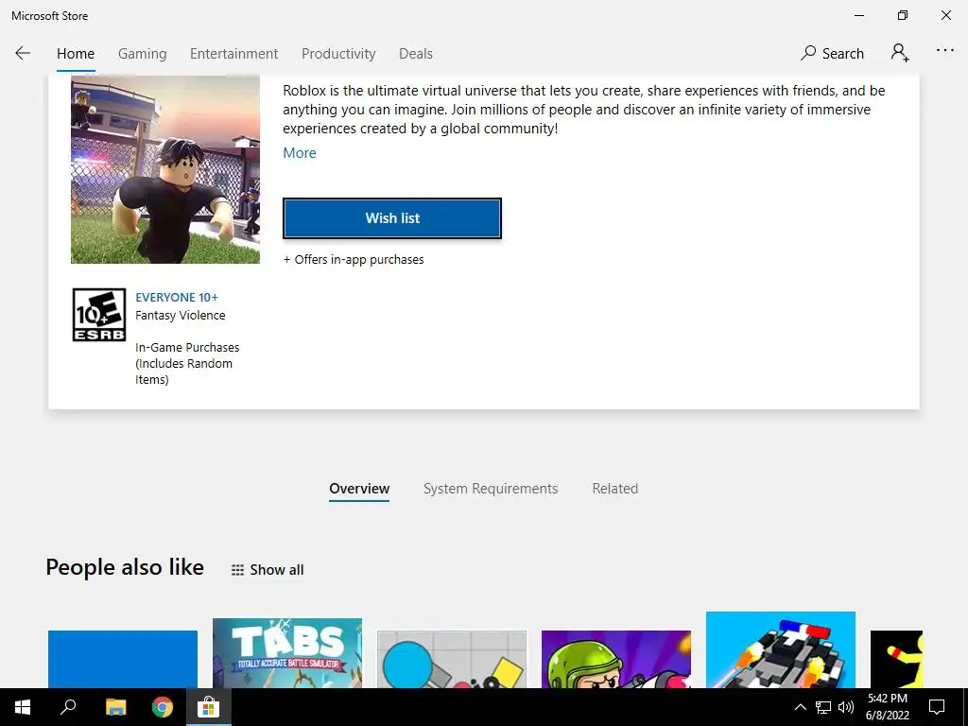
Task: Click the Fantasy Violence descriptor text
Action: point(181,316)
